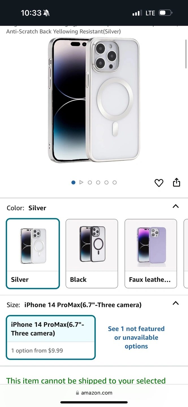Tap the battery icon in status bar
Image resolution: width=188 pixels, height=407 pixels.
tap(166, 13)
